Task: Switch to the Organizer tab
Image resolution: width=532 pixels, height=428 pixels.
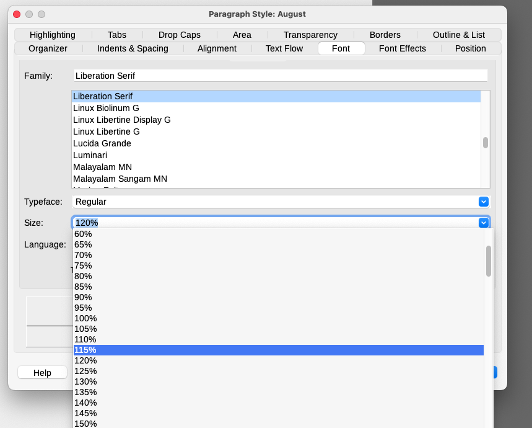Action: (x=48, y=48)
